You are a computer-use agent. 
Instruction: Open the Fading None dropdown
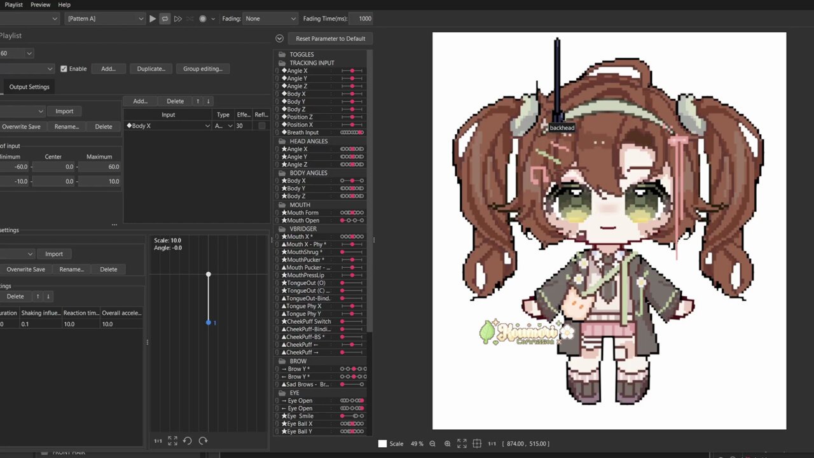270,18
